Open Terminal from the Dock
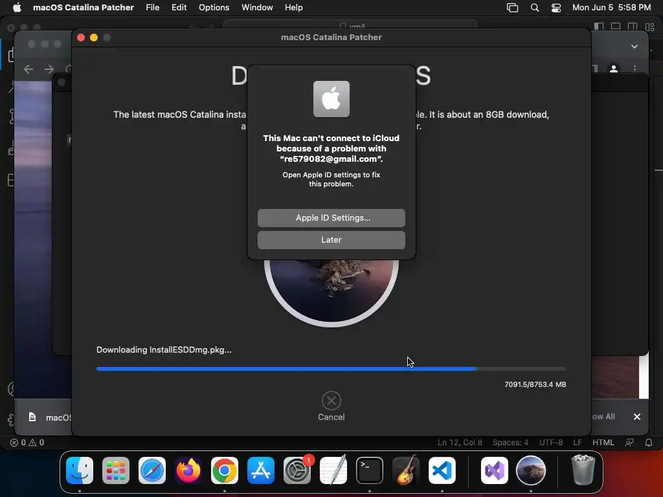This screenshot has height=497, width=663. pyautogui.click(x=370, y=470)
